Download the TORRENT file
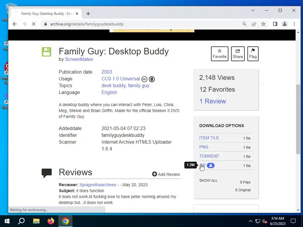The image size is (303, 227). (x=209, y=156)
